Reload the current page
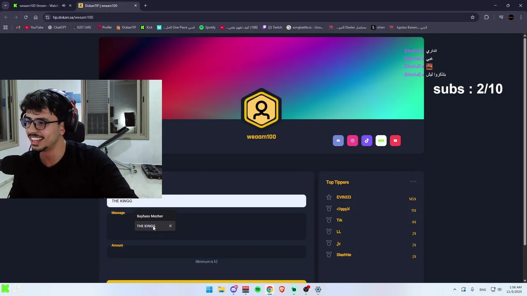Image resolution: width=527 pixels, height=296 pixels. point(26,17)
